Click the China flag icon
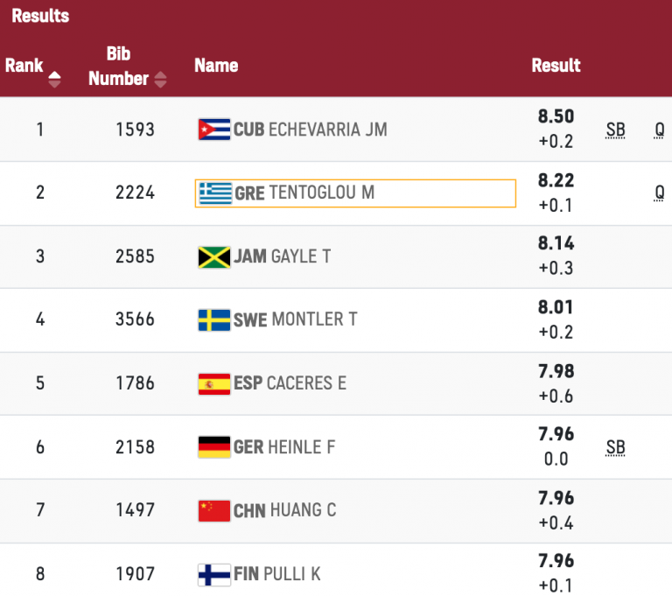Image resolution: width=672 pixels, height=596 pixels. coord(214,510)
